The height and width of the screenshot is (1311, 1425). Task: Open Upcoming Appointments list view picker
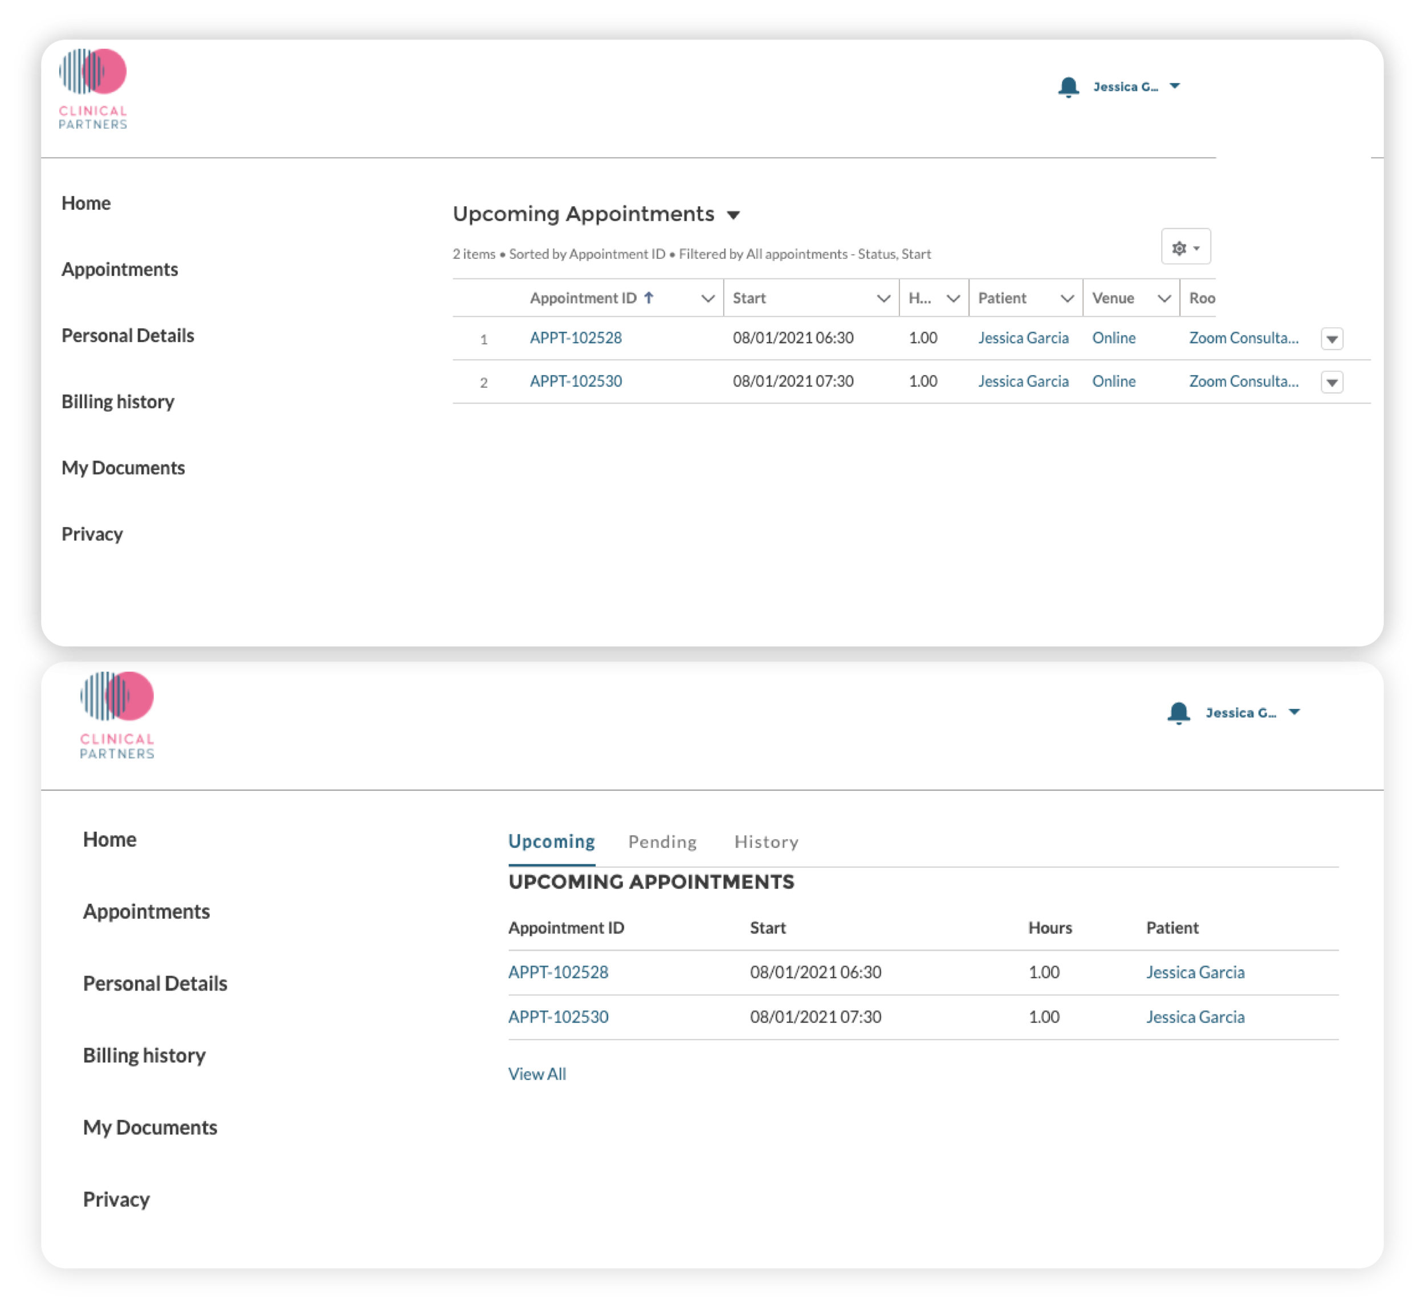(x=734, y=215)
